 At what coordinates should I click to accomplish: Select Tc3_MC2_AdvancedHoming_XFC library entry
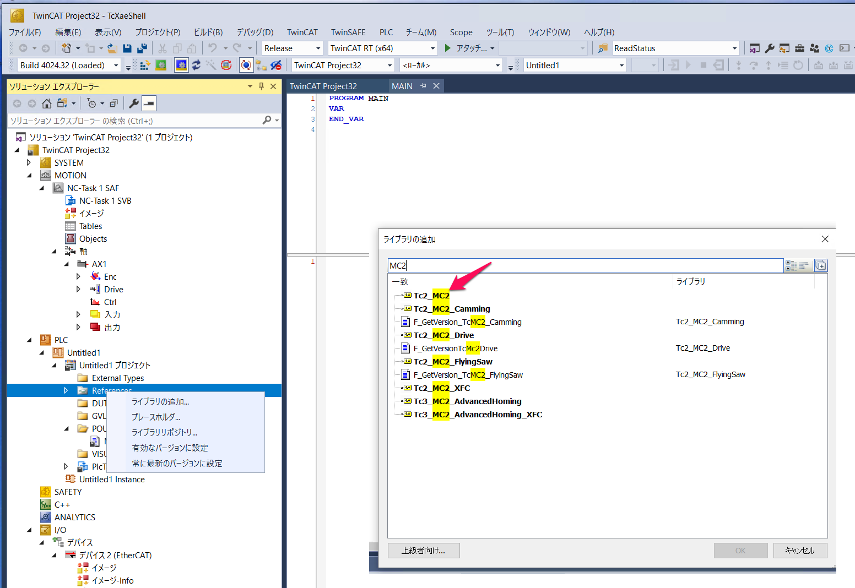478,415
